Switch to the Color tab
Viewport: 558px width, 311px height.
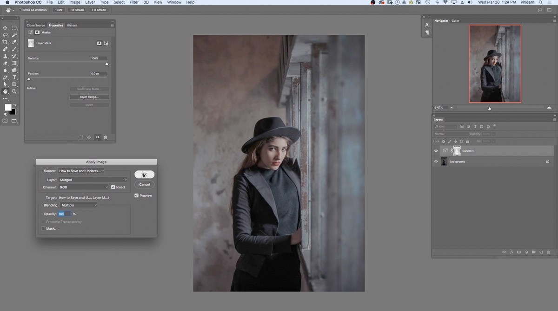tap(455, 21)
